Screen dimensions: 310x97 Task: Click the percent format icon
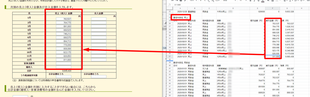click(205, 1)
